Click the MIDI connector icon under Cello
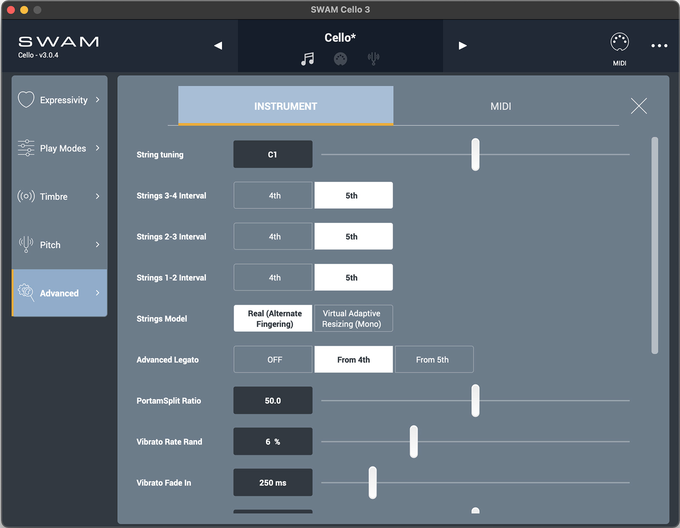Viewport: 680px width, 528px height. [340, 59]
